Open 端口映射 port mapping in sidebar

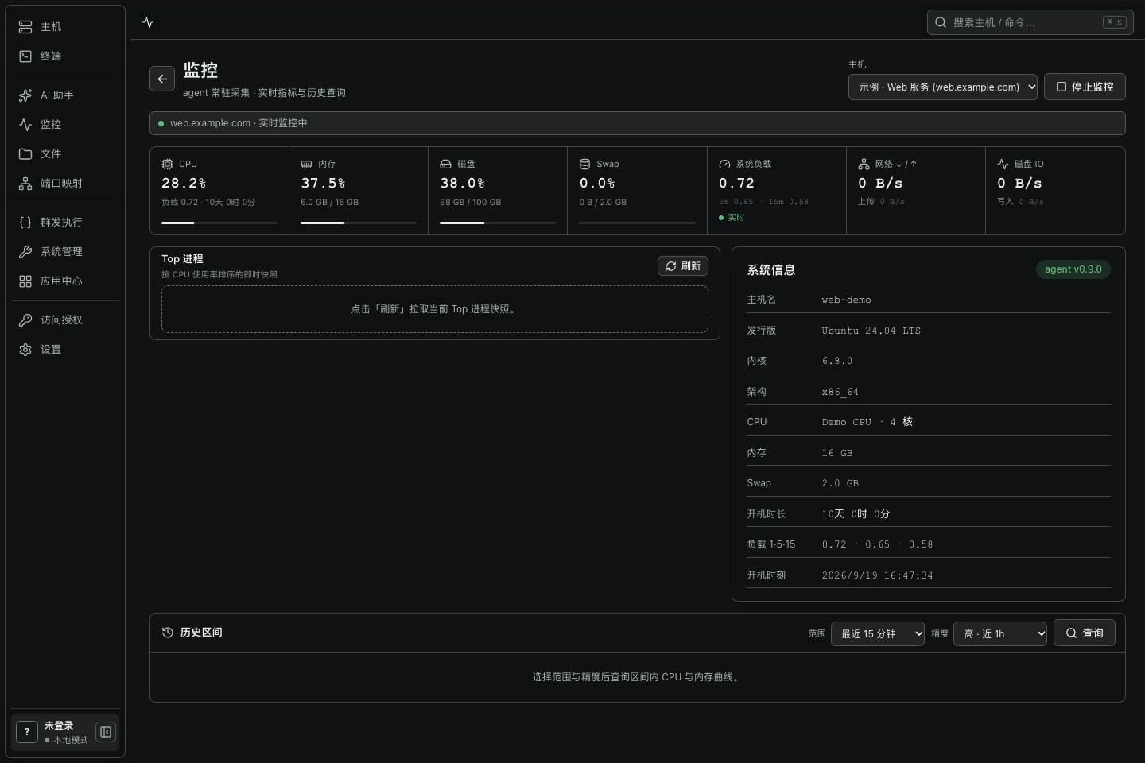[x=65, y=184]
